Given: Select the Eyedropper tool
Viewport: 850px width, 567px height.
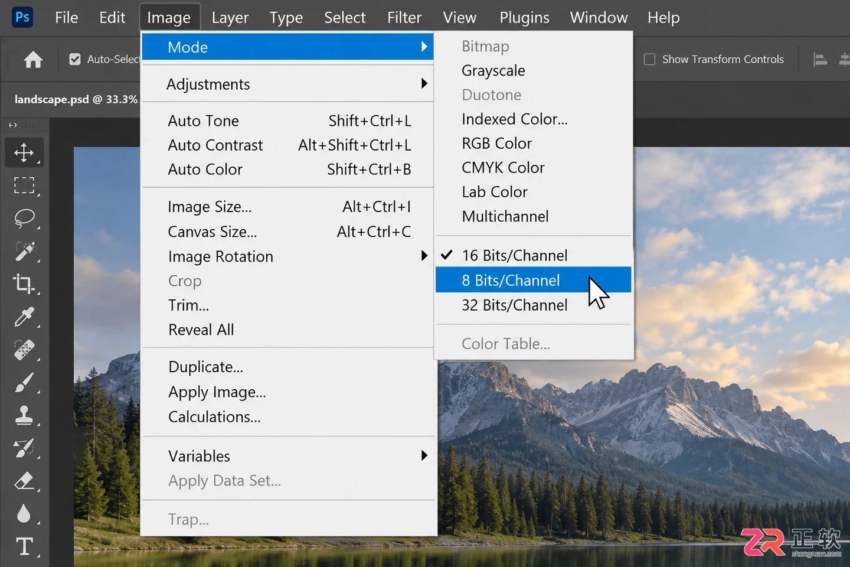Looking at the screenshot, I should [24, 317].
